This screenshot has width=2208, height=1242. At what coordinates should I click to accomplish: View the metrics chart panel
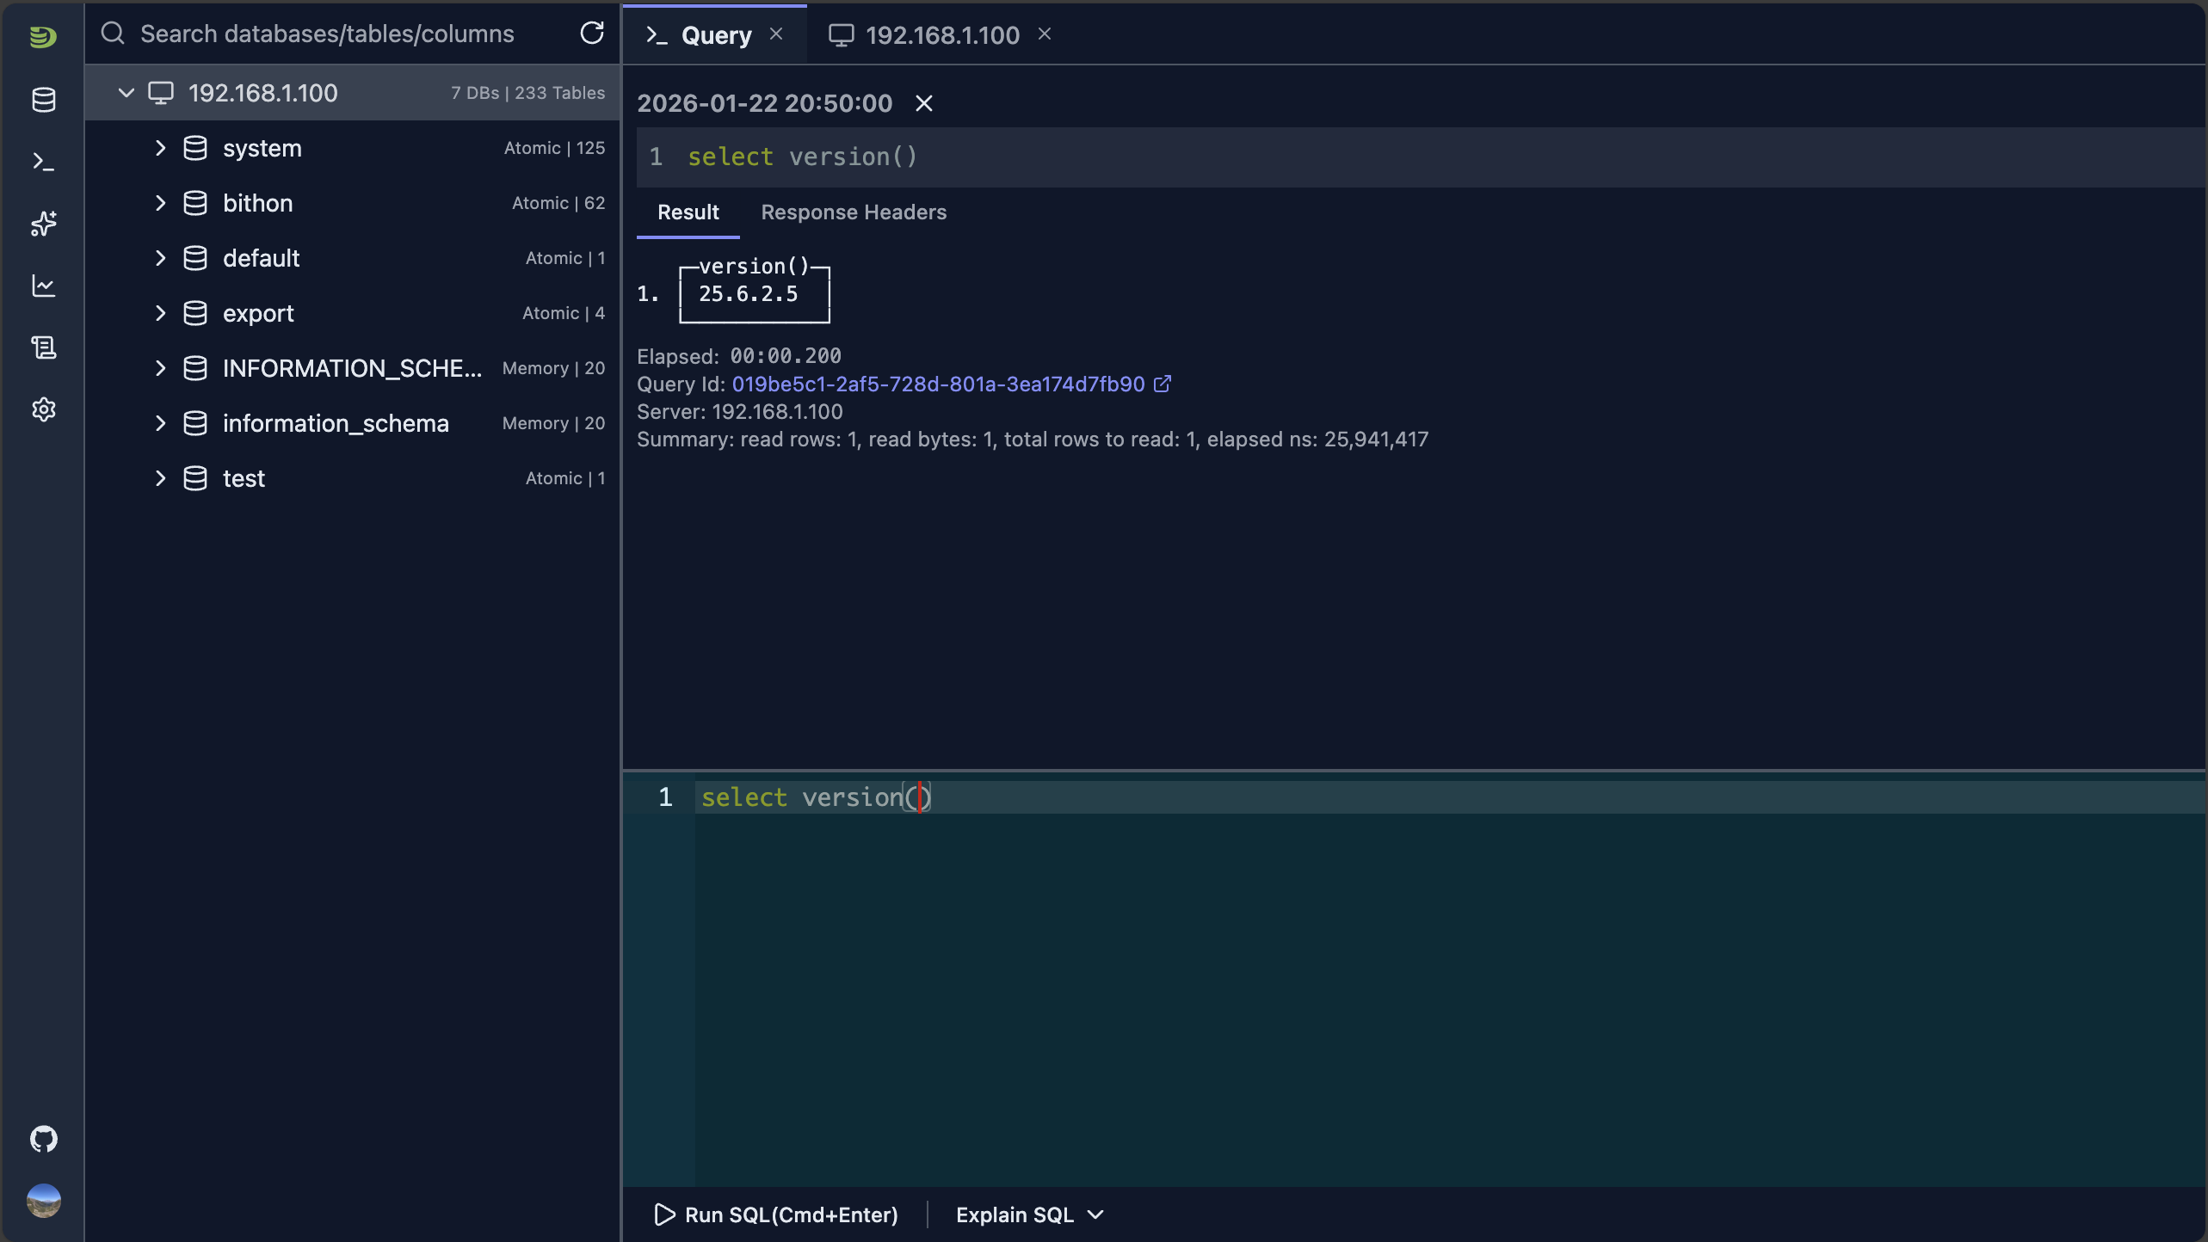coord(43,286)
